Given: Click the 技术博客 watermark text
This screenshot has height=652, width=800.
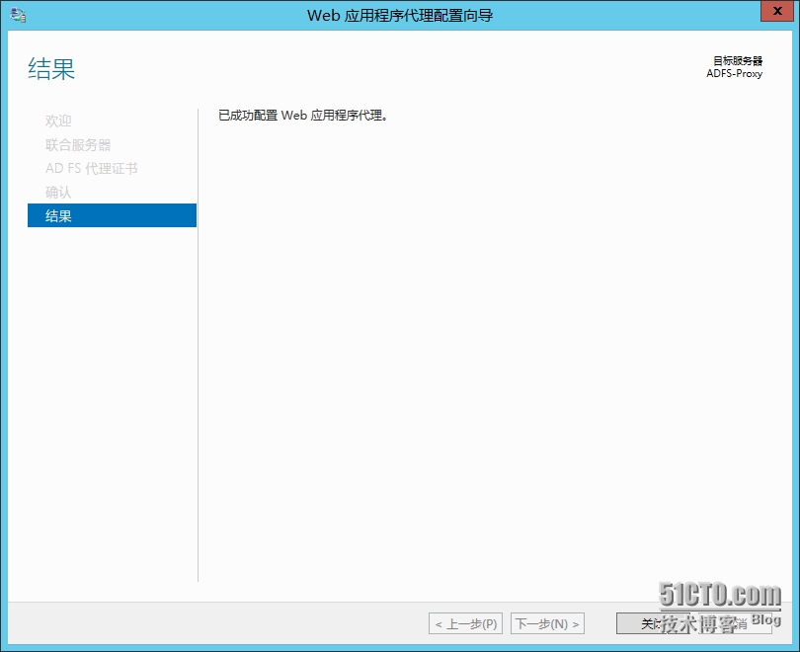Looking at the screenshot, I should [x=699, y=623].
